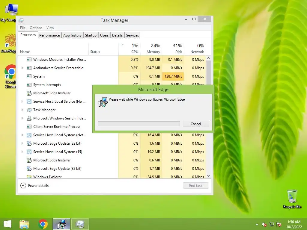Viewport: 307px width, 230px height.
Task: Select the lower Microsoft Edge Installer row
Action: (x=112, y=160)
